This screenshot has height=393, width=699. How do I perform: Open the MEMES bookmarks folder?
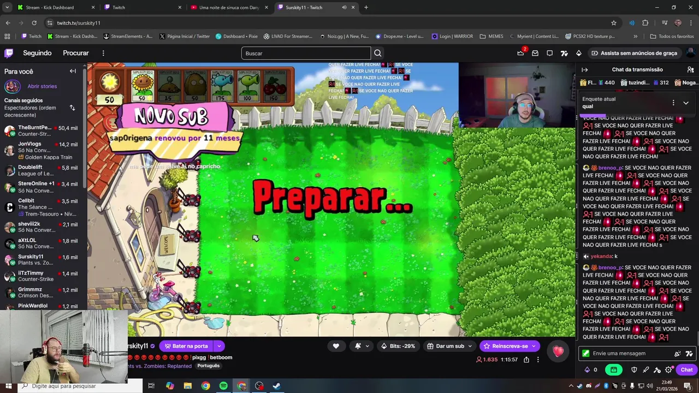(491, 37)
